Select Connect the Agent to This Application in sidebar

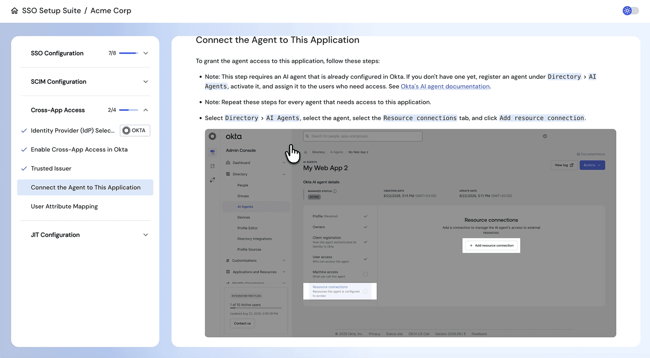[x=85, y=187]
